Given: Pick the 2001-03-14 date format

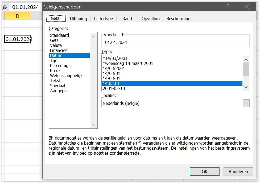Looking at the screenshot, I should [114, 88].
